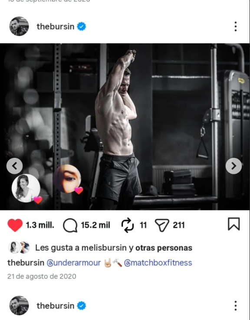
Task: Save post with the bookmark icon
Action: coord(234,224)
